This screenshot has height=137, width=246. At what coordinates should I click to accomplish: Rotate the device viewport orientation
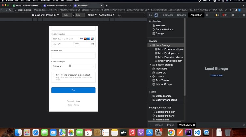120,15
